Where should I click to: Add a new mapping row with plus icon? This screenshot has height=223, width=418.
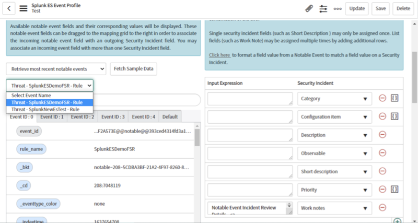[397, 221]
